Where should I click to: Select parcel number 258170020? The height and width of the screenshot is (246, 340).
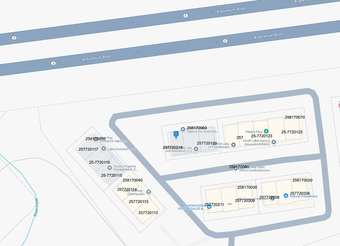pos(302,180)
